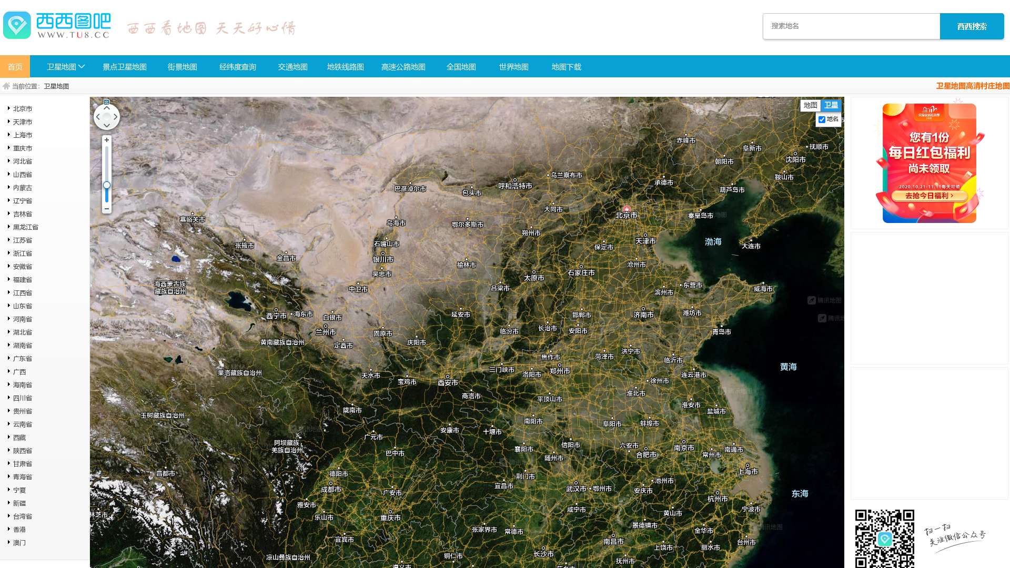The height and width of the screenshot is (568, 1010).
Task: Pan the map north with up arrow
Action: (x=107, y=108)
